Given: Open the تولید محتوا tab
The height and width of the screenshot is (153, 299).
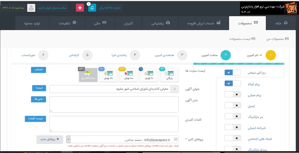Looking at the screenshot, I should point(32,23).
